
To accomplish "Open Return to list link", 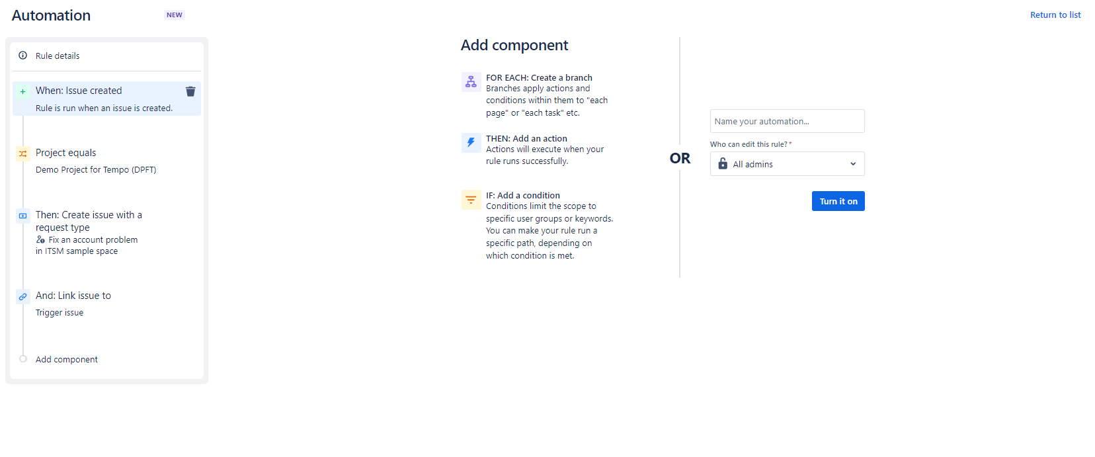I will pos(1055,15).
